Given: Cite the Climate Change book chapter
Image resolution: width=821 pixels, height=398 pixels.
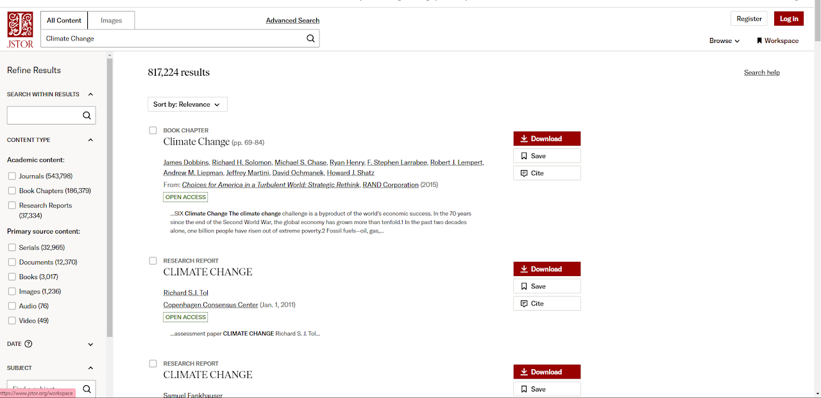Looking at the screenshot, I should [x=547, y=173].
